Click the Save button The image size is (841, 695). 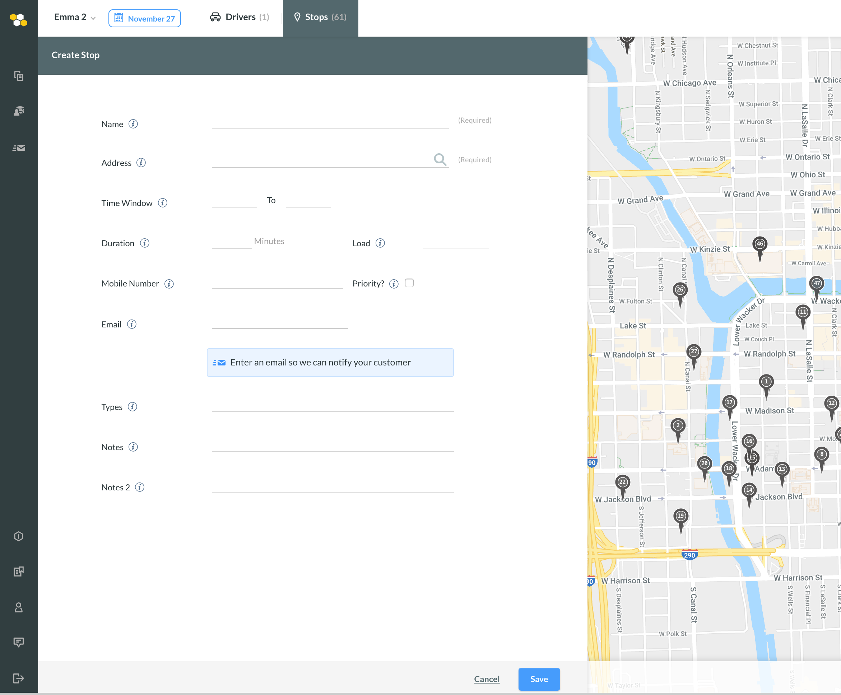click(x=539, y=679)
